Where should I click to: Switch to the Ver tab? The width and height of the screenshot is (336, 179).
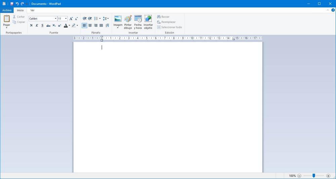click(x=32, y=10)
